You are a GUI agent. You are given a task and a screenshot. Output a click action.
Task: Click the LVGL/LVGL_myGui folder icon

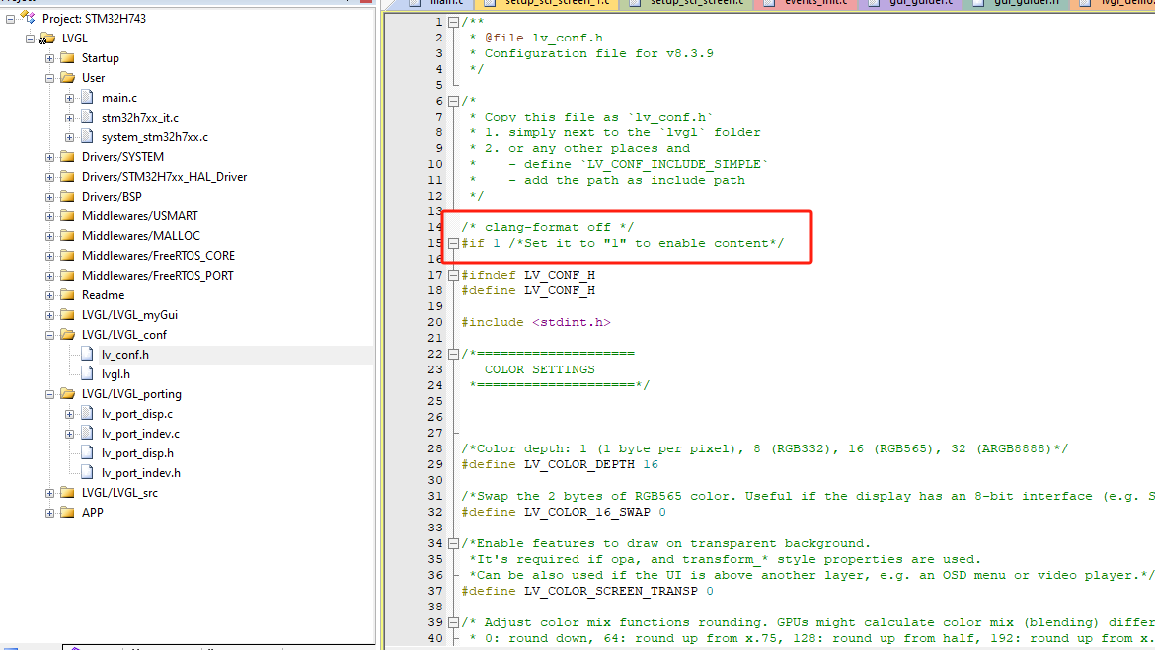click(x=68, y=315)
